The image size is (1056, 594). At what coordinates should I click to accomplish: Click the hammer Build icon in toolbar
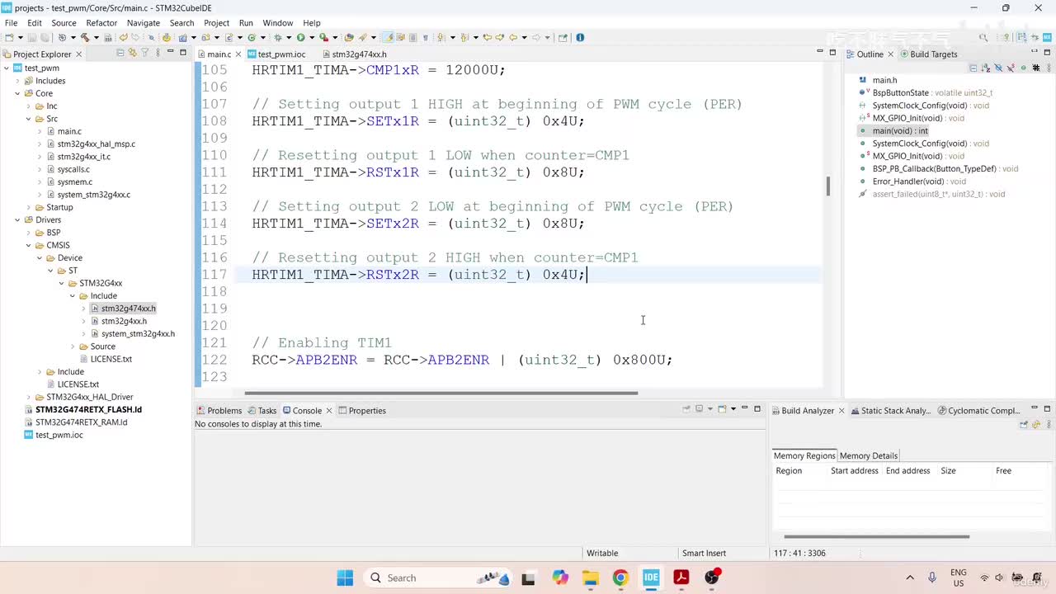tap(85, 37)
